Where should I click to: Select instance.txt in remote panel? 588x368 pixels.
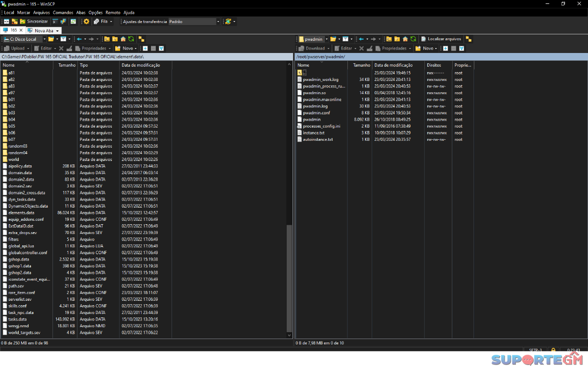pos(314,133)
